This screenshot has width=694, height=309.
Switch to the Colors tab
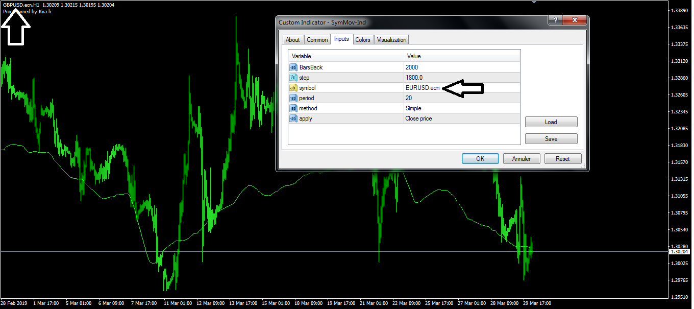(x=363, y=40)
